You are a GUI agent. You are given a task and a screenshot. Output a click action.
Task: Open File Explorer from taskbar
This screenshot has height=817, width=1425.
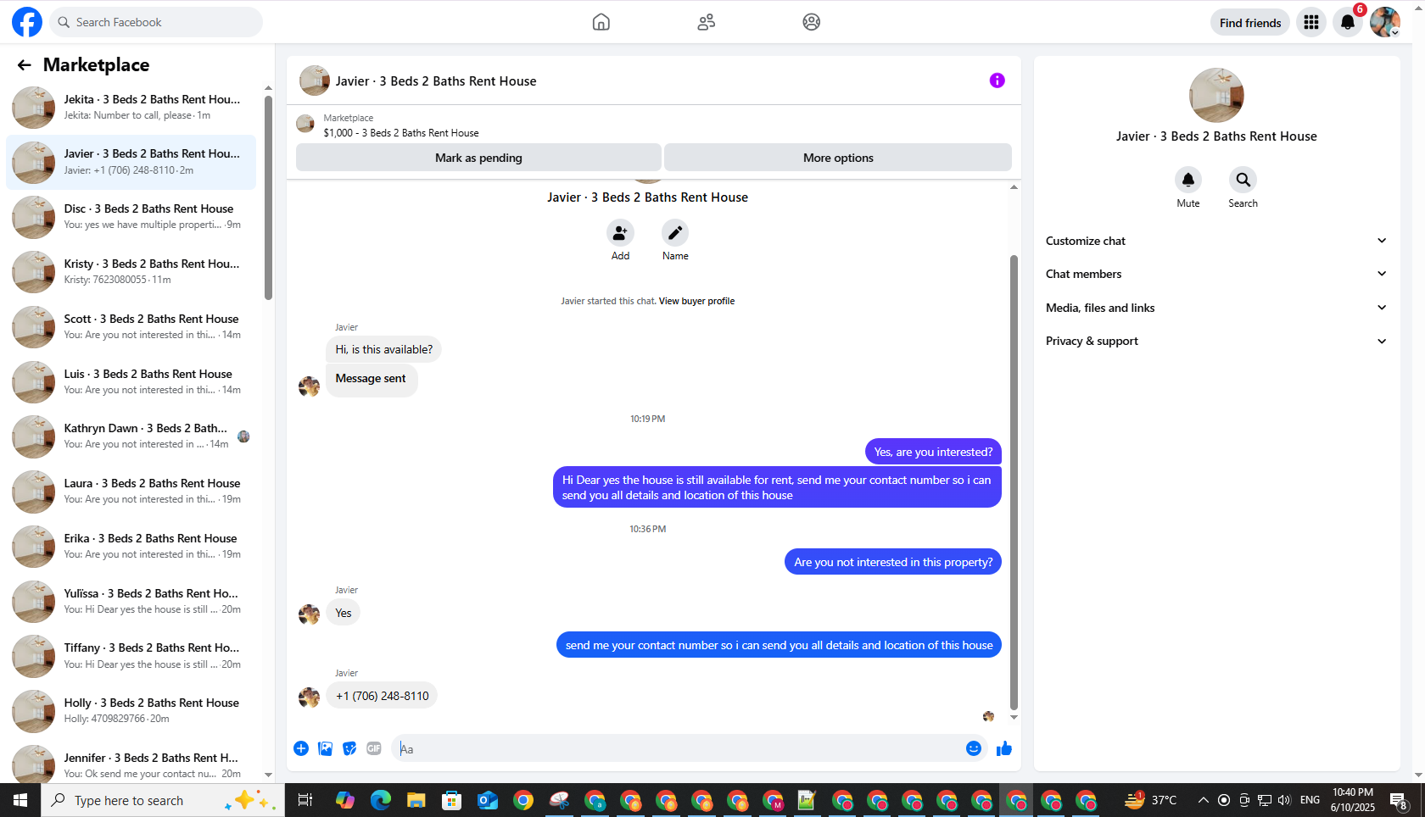pos(416,800)
